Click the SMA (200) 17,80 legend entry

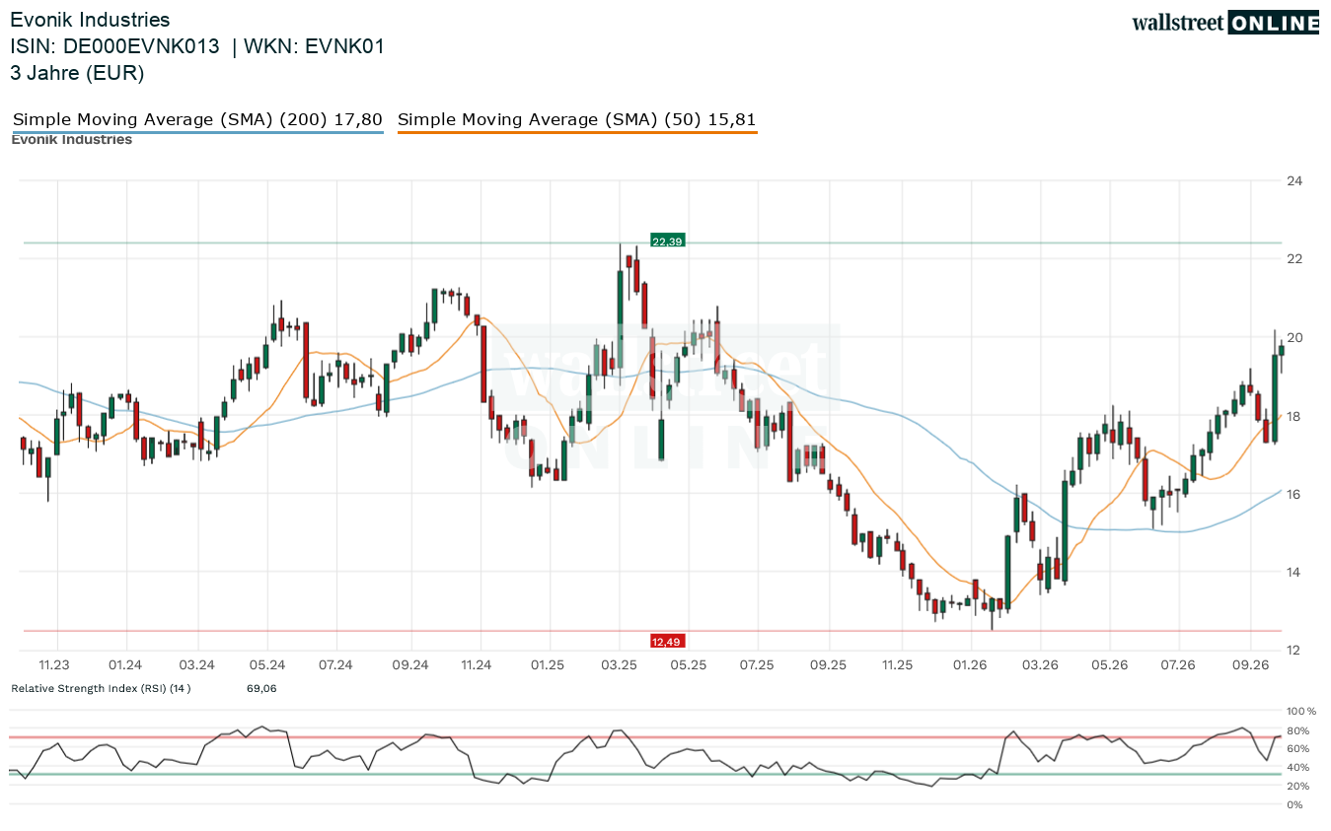(x=197, y=120)
